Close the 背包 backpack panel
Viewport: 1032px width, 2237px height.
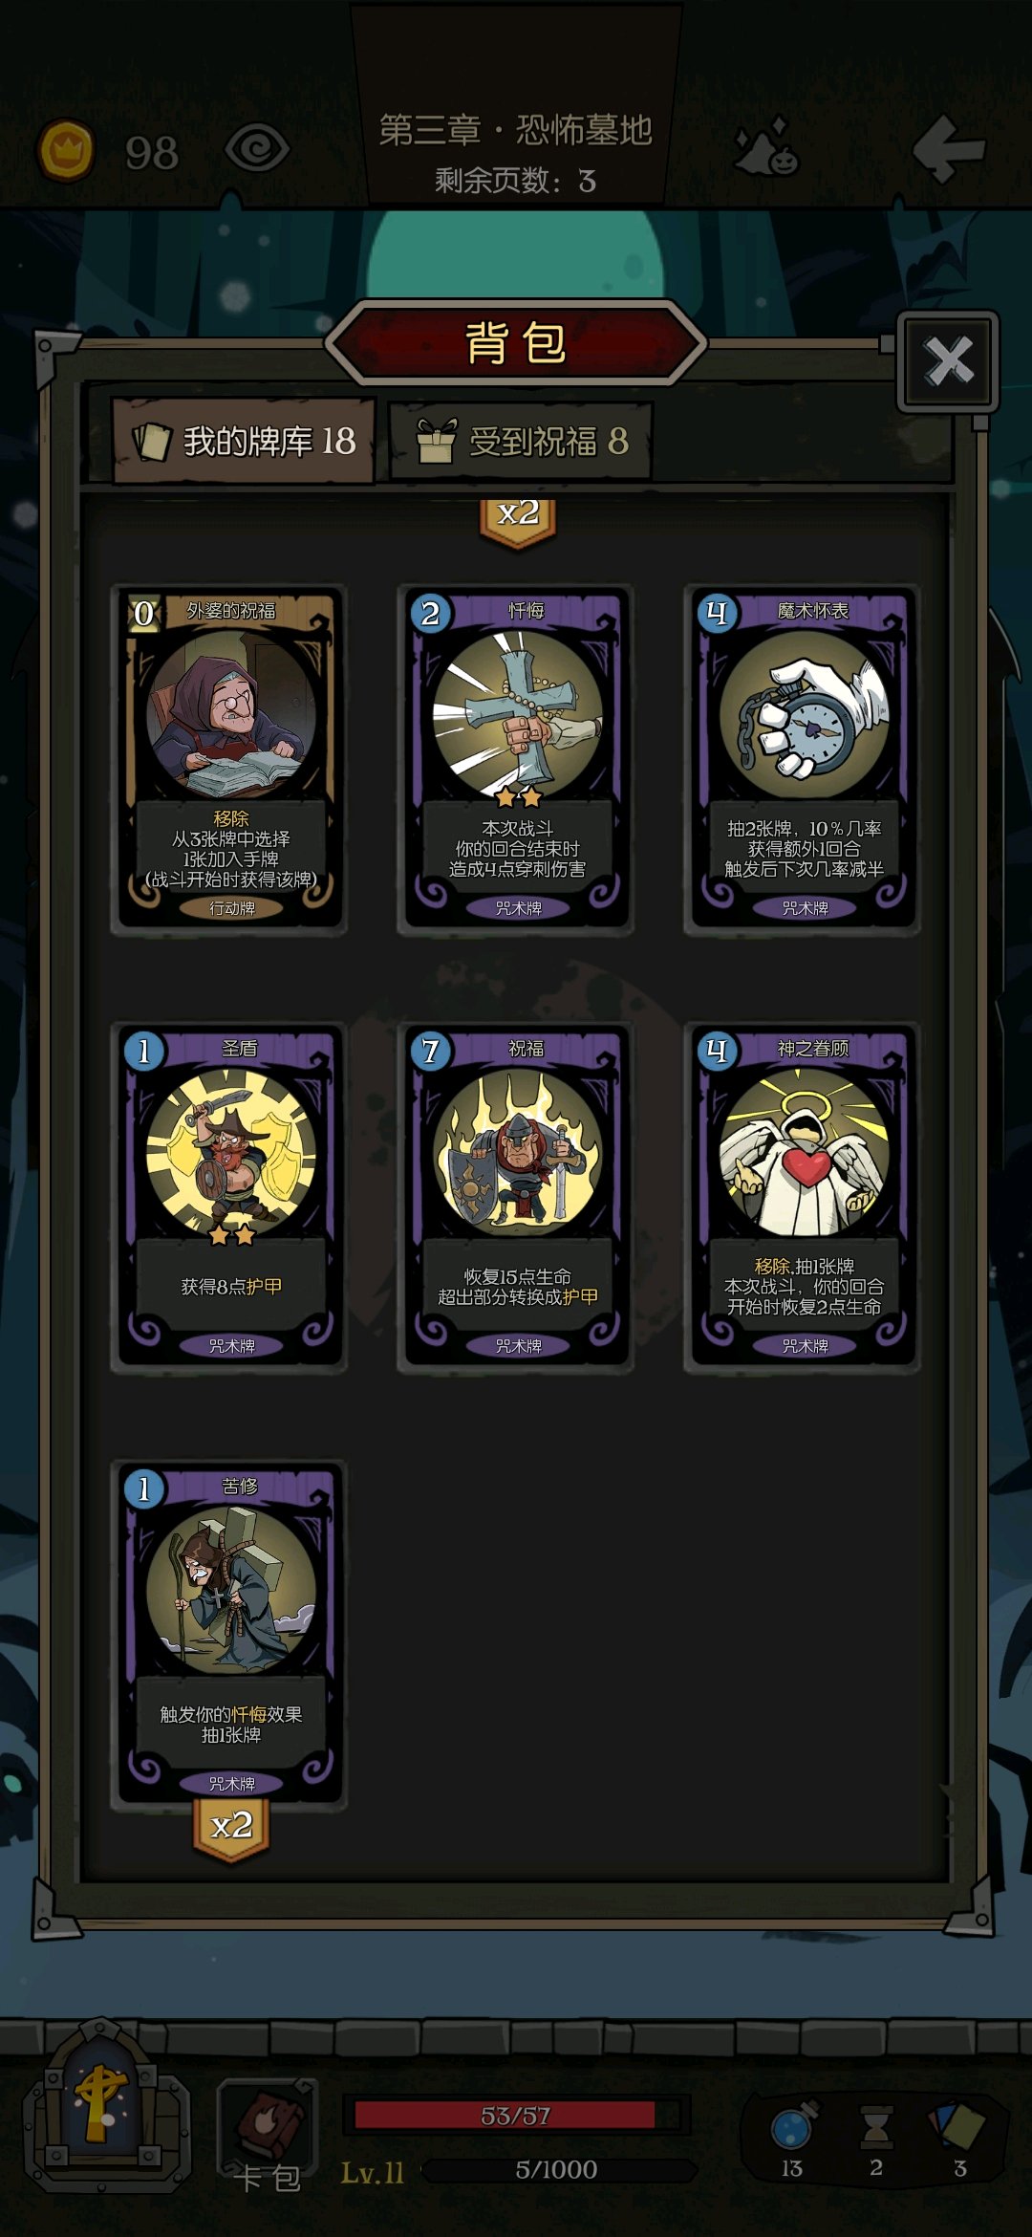coord(948,361)
